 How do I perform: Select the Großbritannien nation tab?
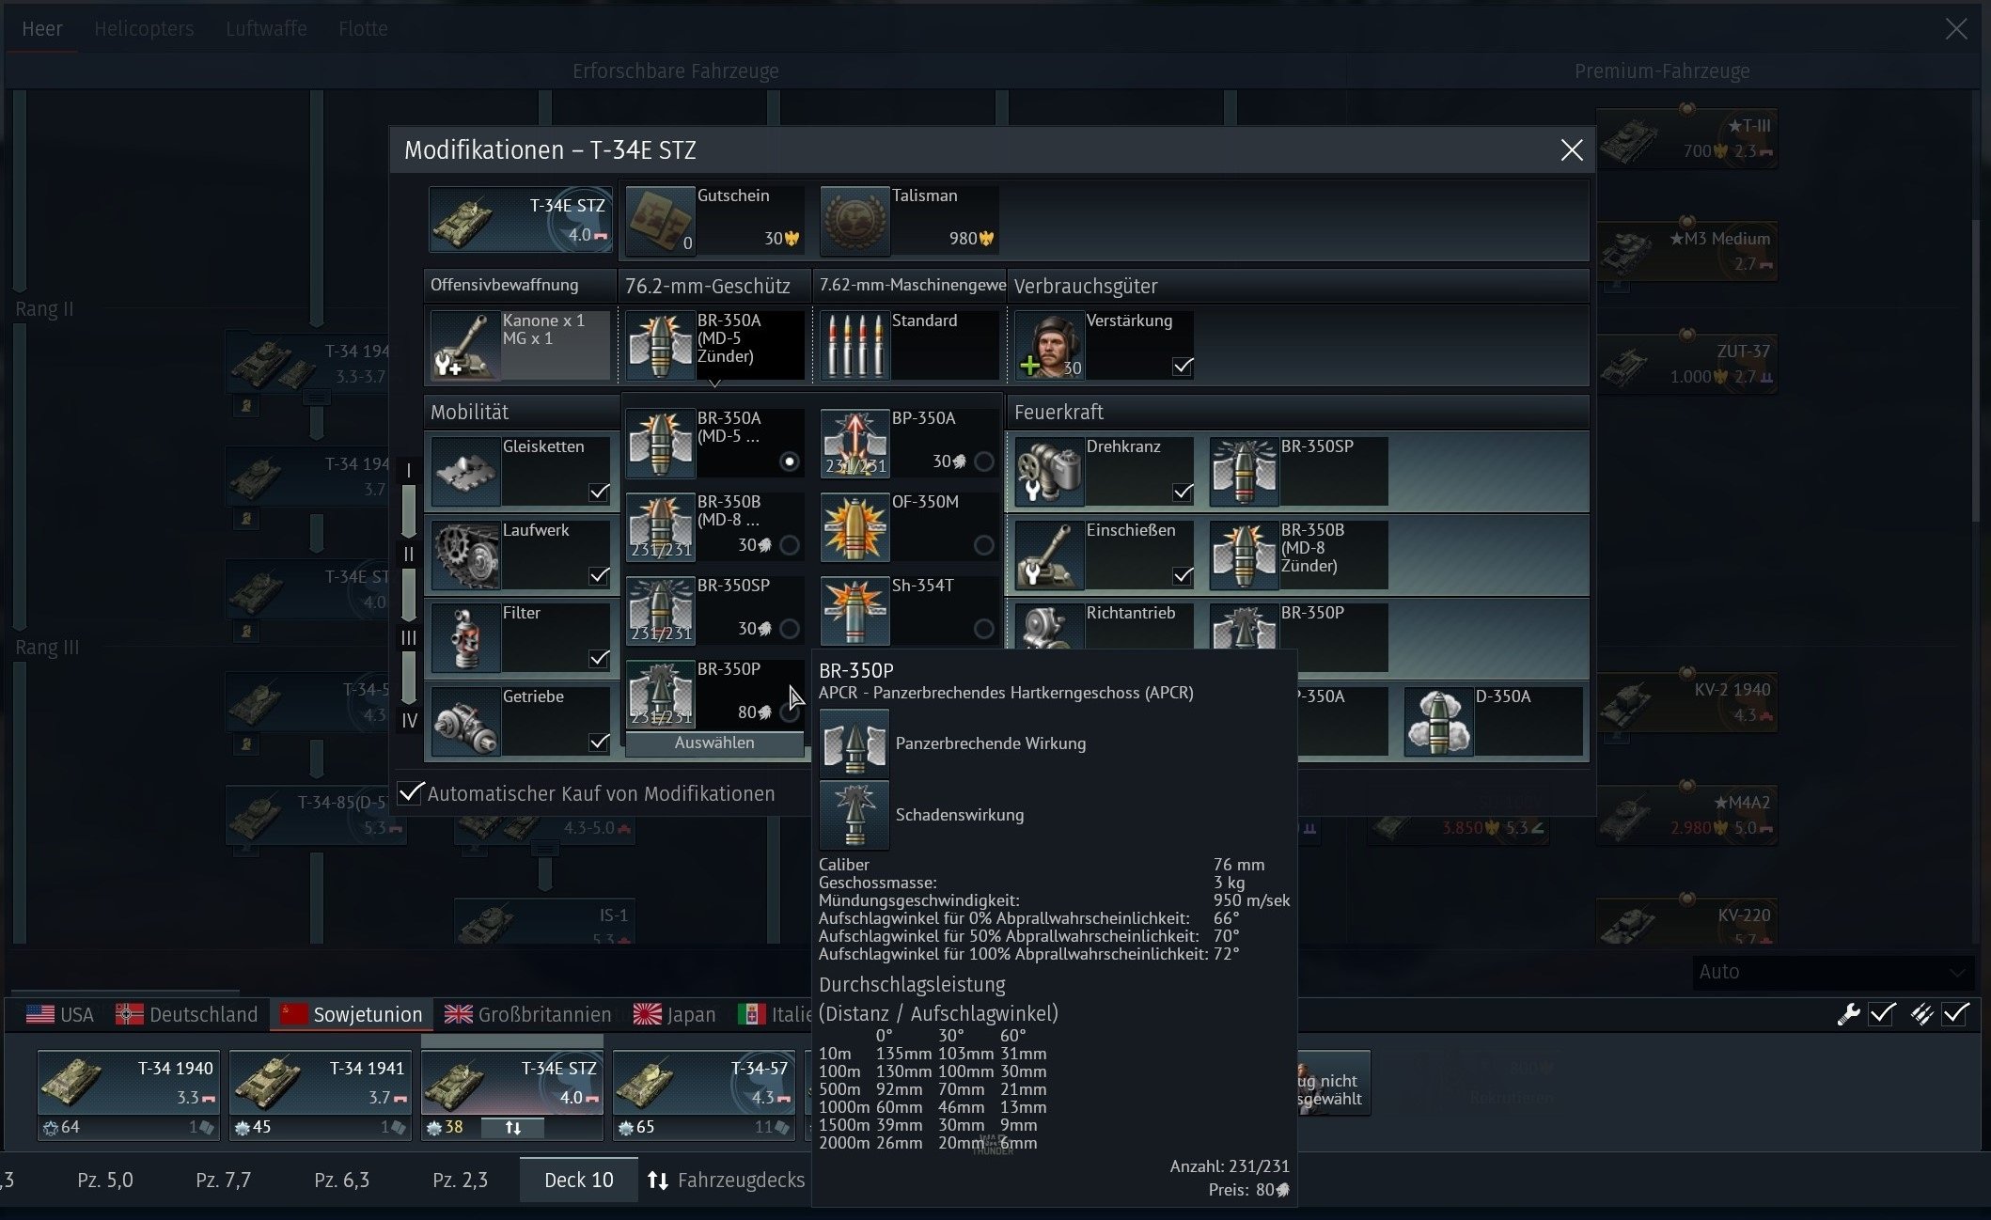527,1014
